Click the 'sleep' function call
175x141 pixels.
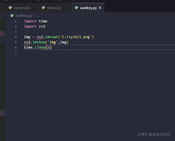(40, 47)
